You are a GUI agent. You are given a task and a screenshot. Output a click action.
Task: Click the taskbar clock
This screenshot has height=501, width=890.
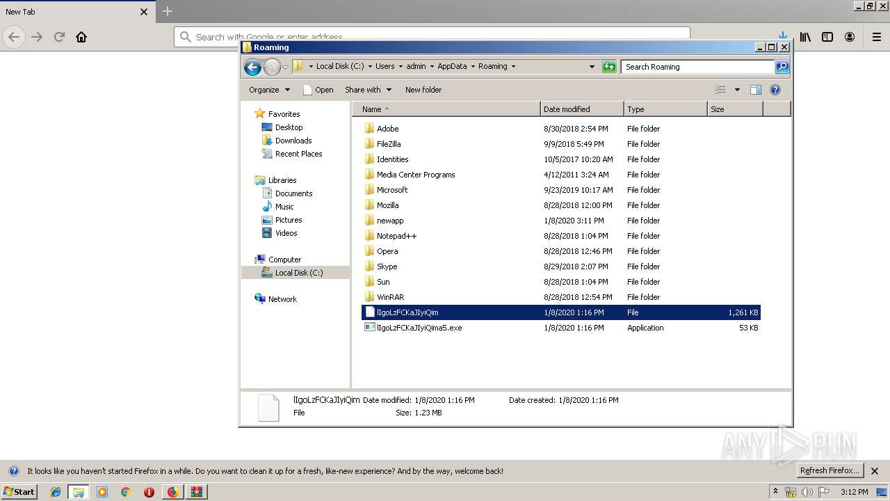coord(854,492)
